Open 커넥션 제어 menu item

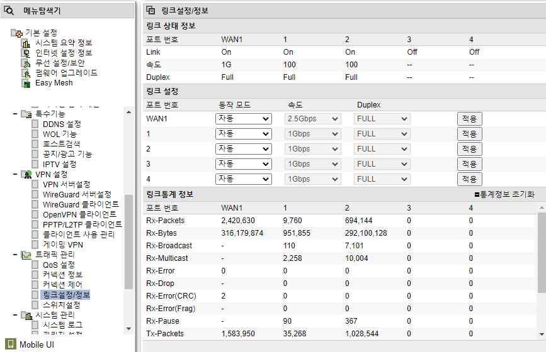62,285
